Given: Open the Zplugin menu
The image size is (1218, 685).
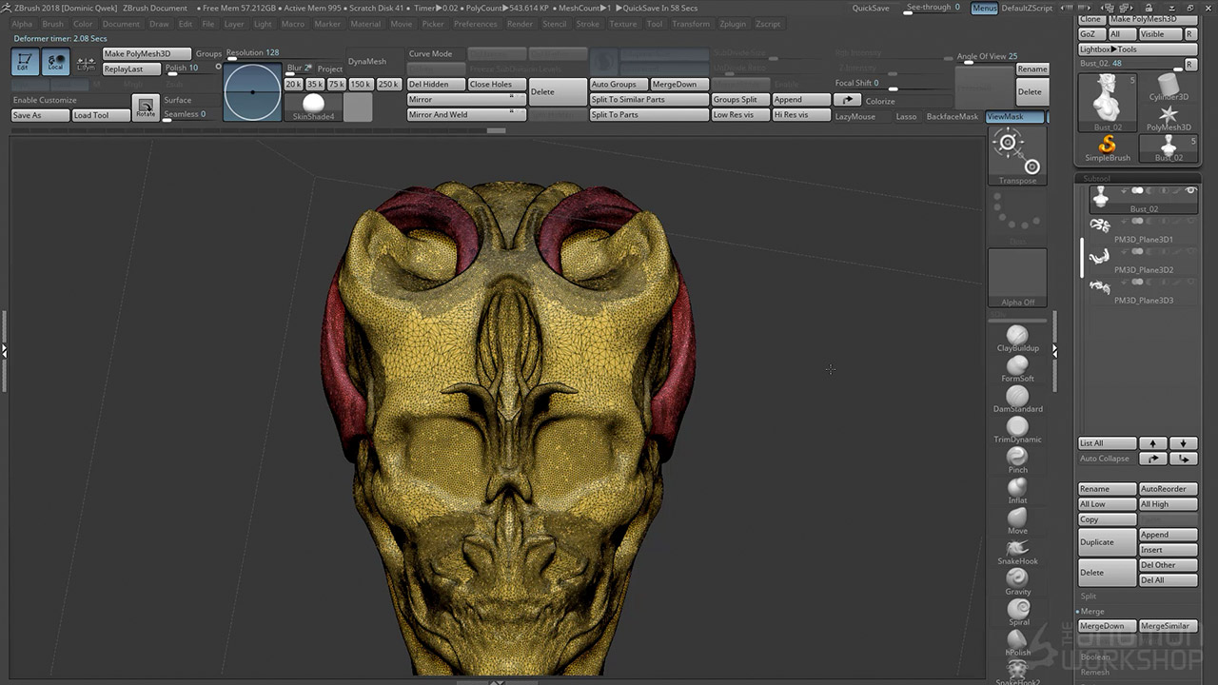Looking at the screenshot, I should tap(733, 24).
